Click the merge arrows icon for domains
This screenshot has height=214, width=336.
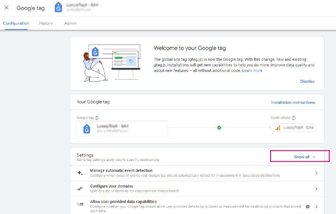[x=80, y=189]
